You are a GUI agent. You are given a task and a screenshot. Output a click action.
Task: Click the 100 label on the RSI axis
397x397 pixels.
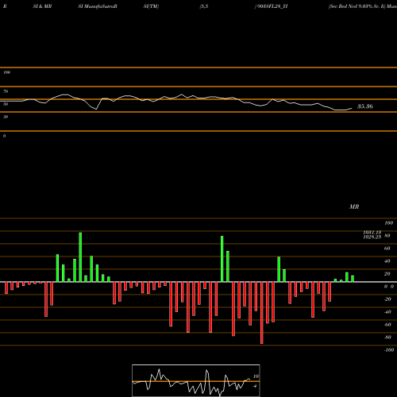(6, 72)
